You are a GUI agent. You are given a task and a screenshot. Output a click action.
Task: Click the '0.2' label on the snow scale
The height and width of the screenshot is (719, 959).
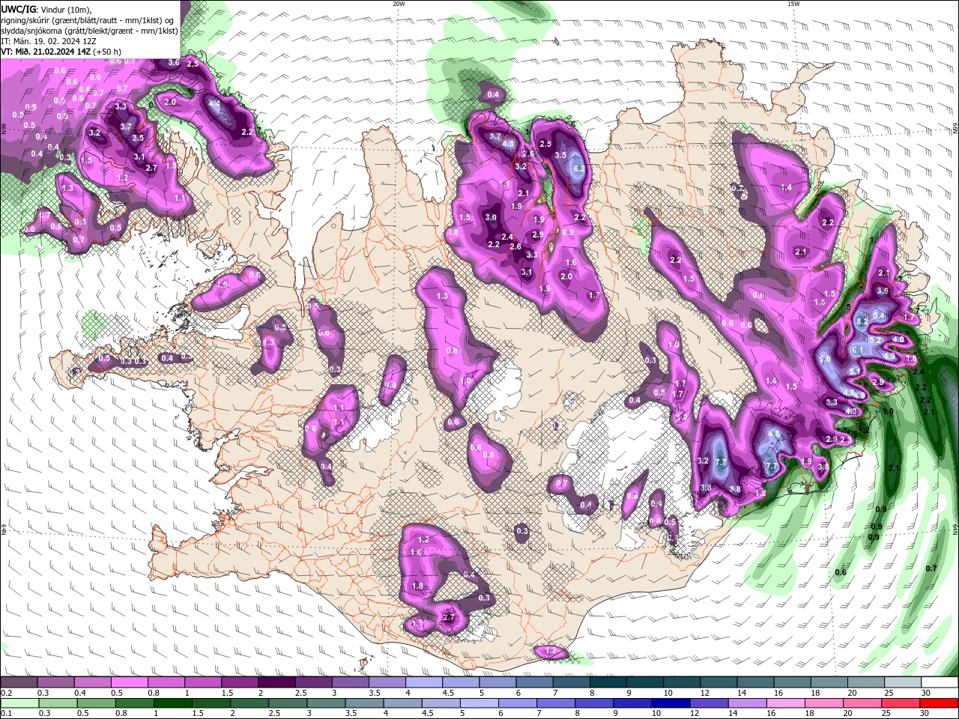coord(5,693)
